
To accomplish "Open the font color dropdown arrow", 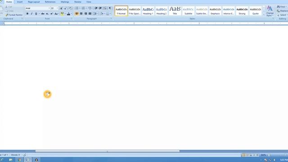I will 71,13.
